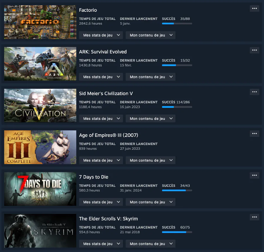The image size is (264, 252).
Task: Click the Skyrim game cover thumbnail
Action: coord(40,231)
